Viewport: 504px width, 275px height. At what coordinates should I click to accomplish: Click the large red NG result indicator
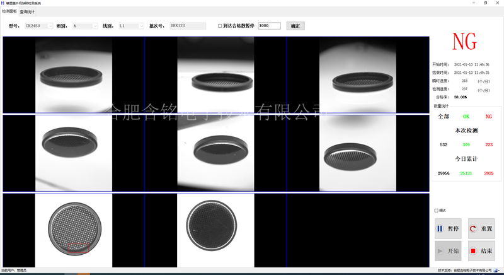pyautogui.click(x=464, y=42)
